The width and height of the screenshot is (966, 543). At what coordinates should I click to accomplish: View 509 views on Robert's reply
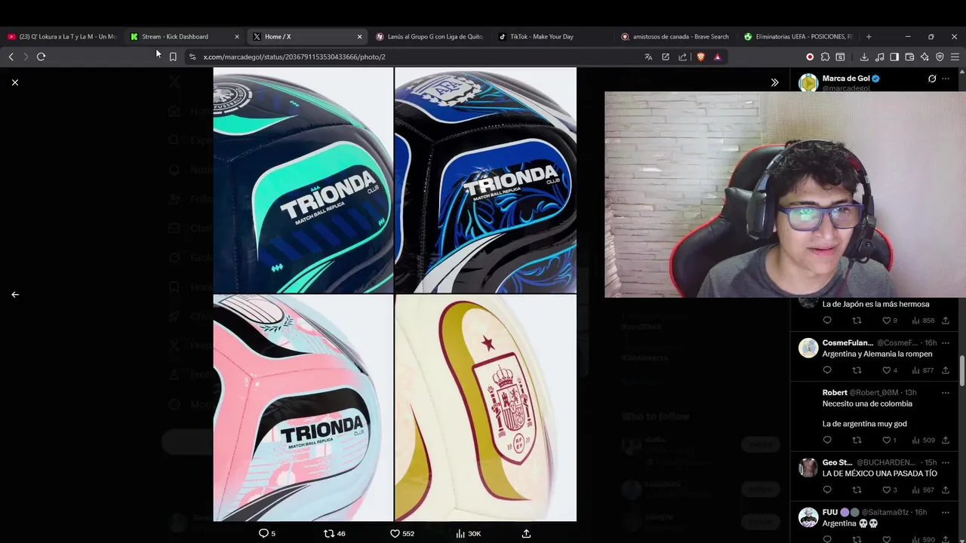click(923, 440)
